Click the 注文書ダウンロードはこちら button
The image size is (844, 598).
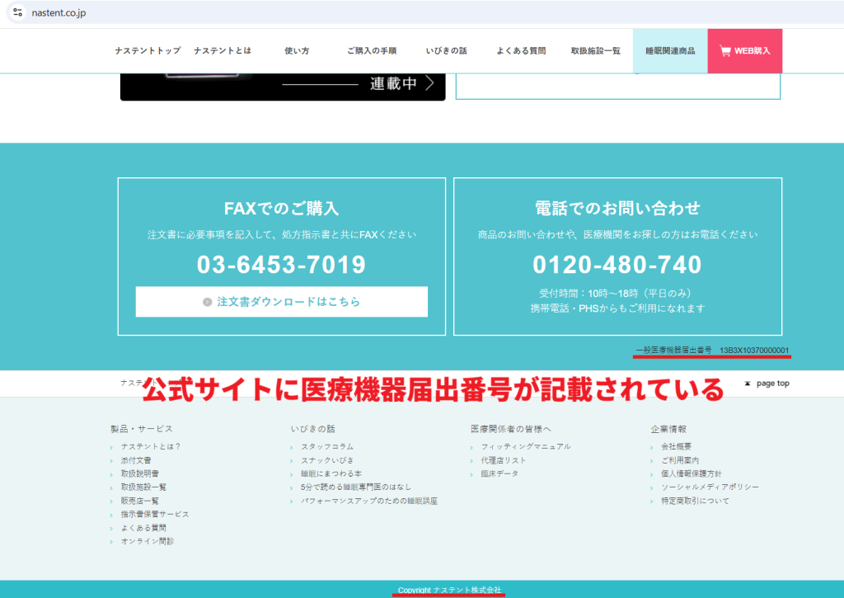282,301
